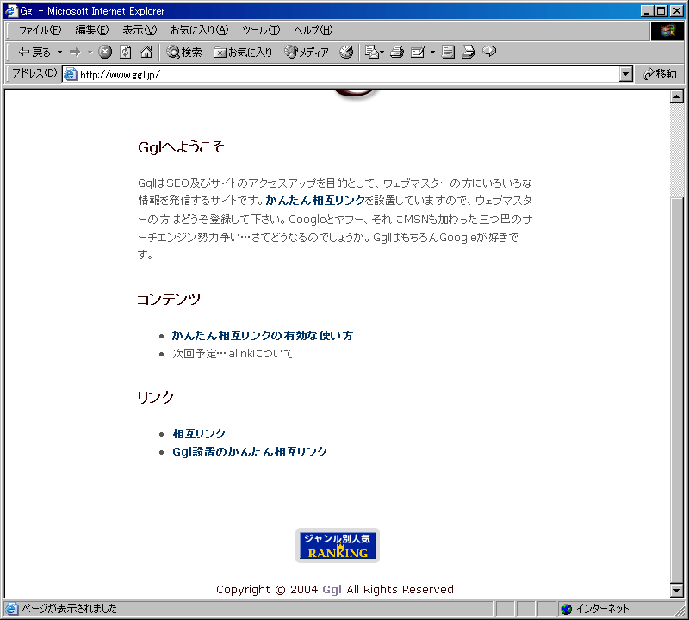Open the Ggl設置のかんたん相互リンク link

tap(250, 452)
